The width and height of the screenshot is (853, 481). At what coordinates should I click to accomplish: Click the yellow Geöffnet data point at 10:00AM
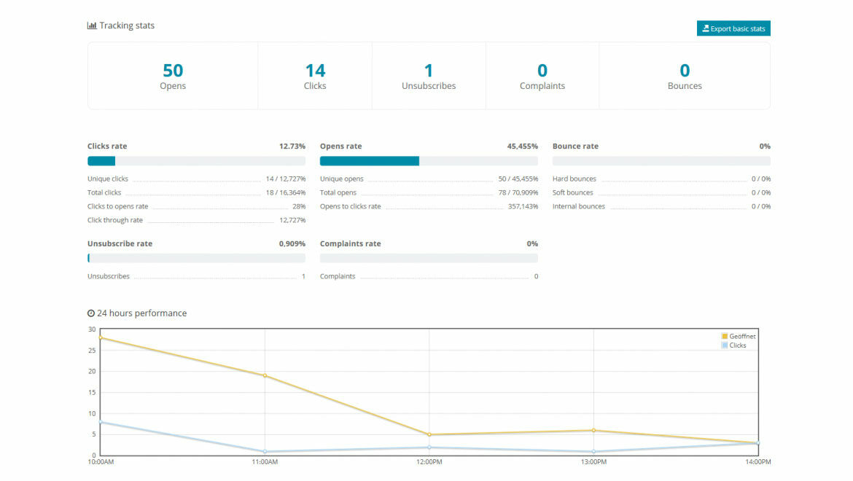click(x=101, y=337)
